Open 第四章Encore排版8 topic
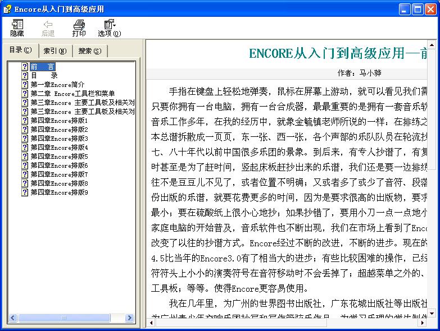This screenshot has height=331, width=440. pyautogui.click(x=59, y=183)
